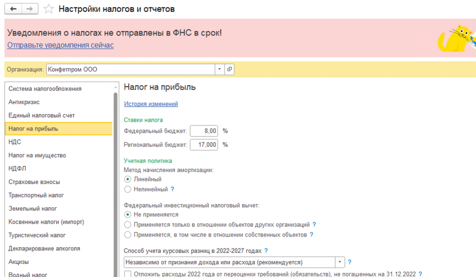Open help for Нелинейный depreciation method
The height and width of the screenshot is (277, 476).
(x=172, y=189)
